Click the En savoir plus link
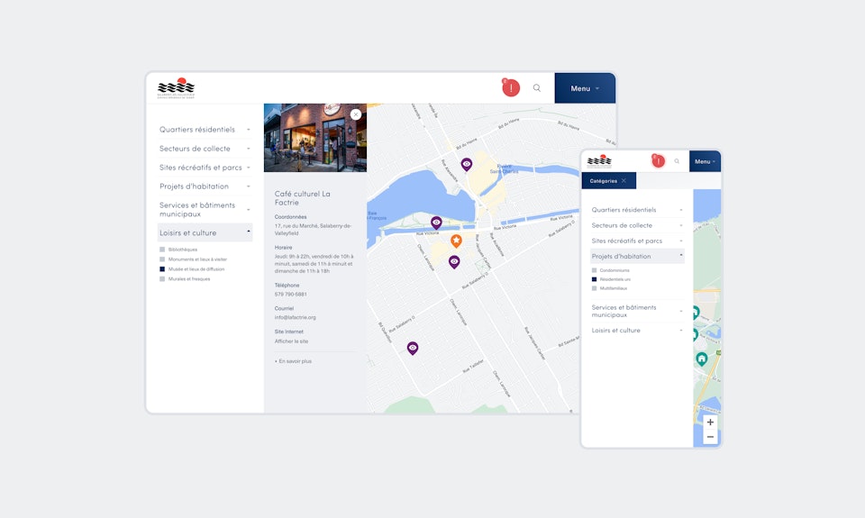Viewport: 865px width, 518px height. click(x=295, y=361)
